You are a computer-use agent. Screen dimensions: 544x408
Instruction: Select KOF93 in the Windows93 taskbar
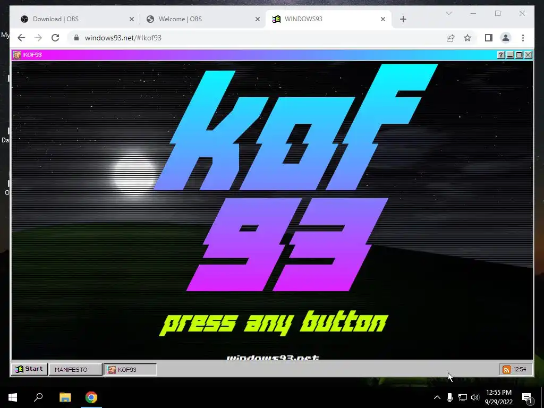(130, 370)
